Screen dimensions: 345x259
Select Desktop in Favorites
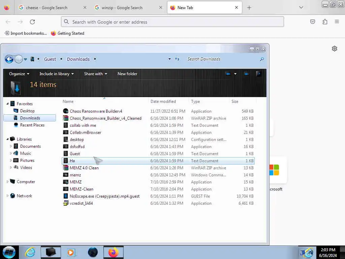click(x=27, y=111)
